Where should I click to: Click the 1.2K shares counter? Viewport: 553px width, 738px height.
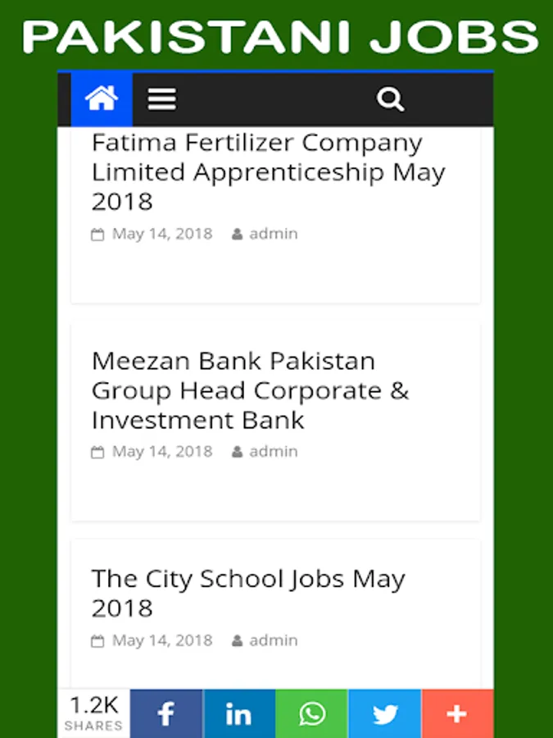(x=93, y=713)
